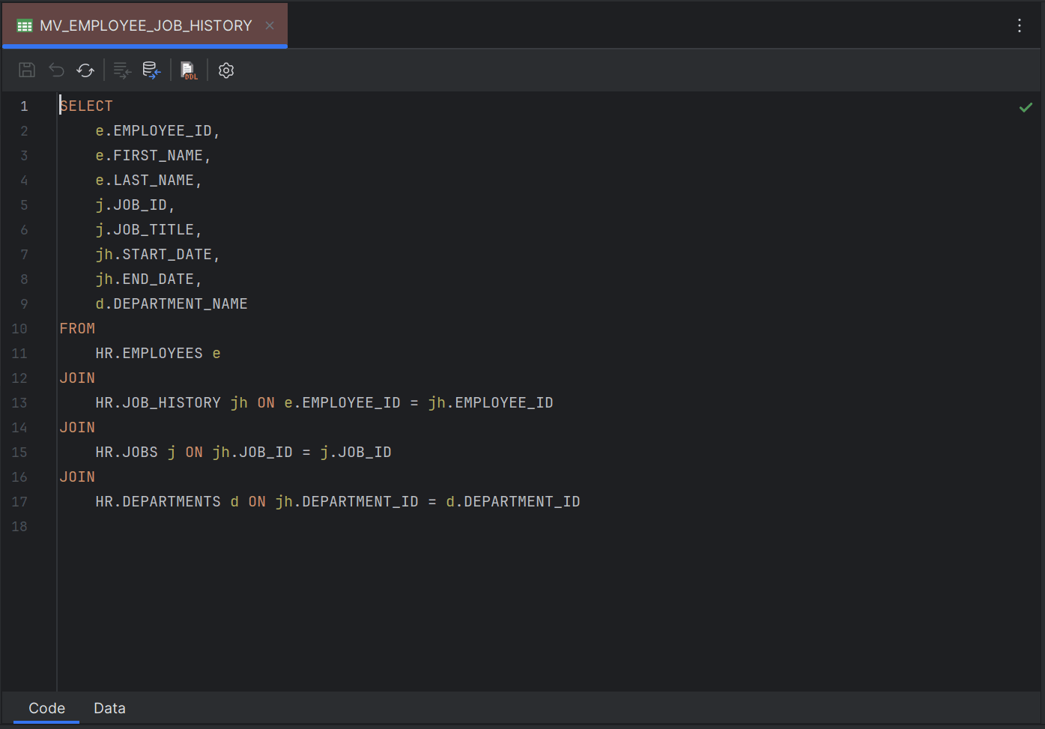
Task: Open the pending changes preview icon
Action: 121,70
